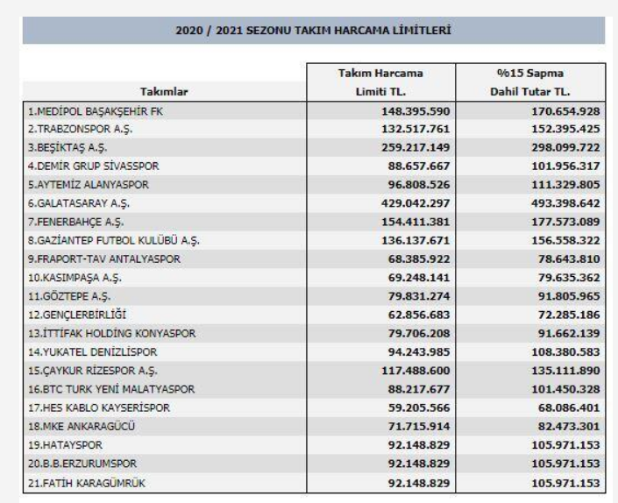Select '15.ÇAYKUR RİZESPOR A.Ş.' team name
Viewport: 618px width, 503px height.
93,371
